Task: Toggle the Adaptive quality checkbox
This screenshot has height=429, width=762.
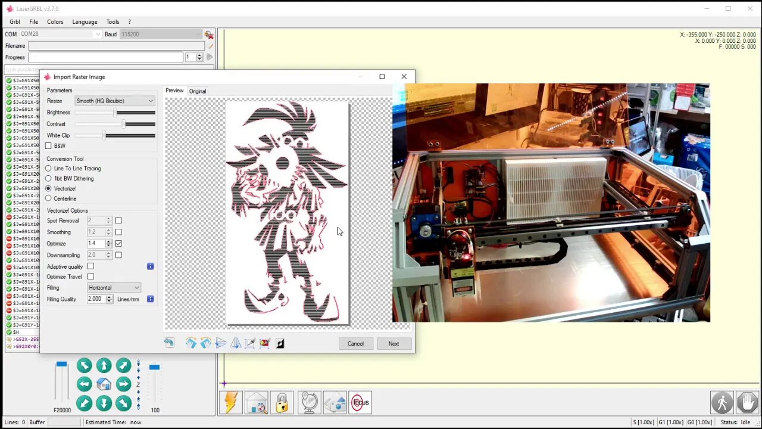Action: 90,266
